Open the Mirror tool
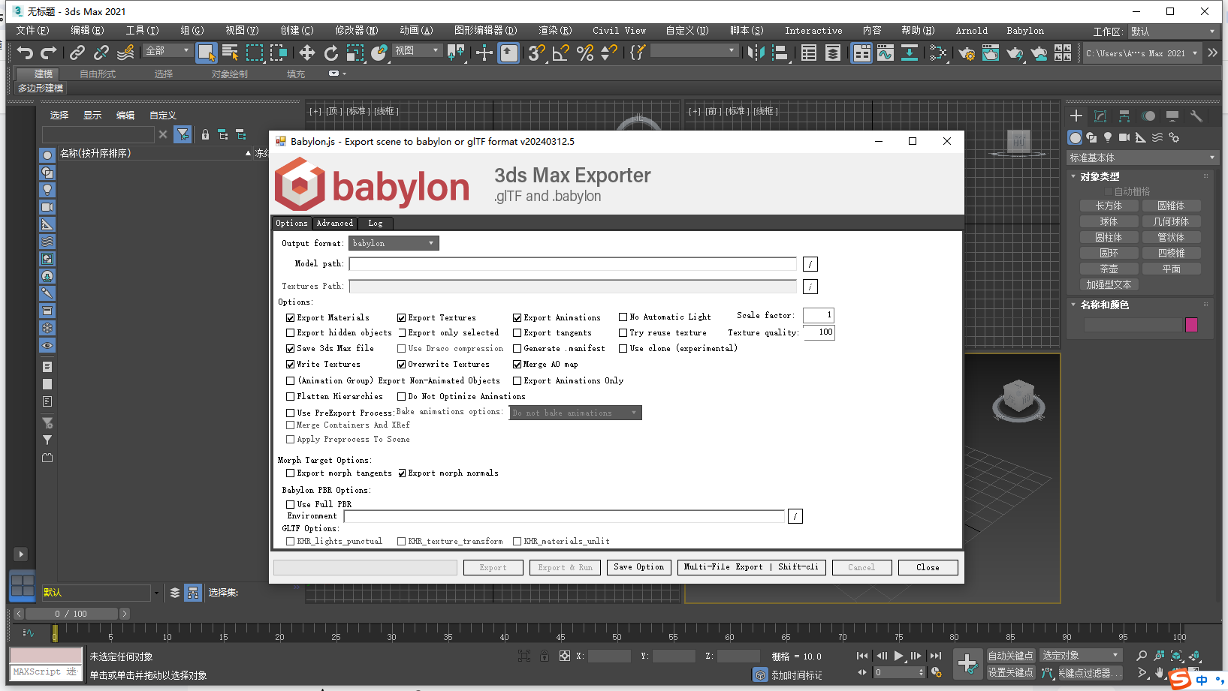Screen dimensions: 1228x691 (x=756, y=53)
